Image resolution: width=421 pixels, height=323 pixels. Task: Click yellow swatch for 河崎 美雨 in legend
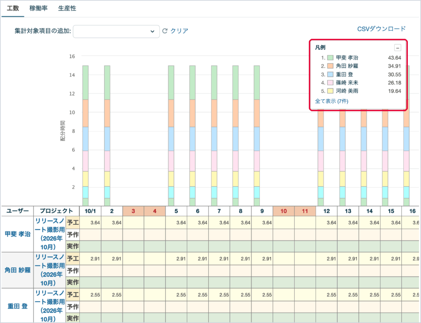pos(330,91)
